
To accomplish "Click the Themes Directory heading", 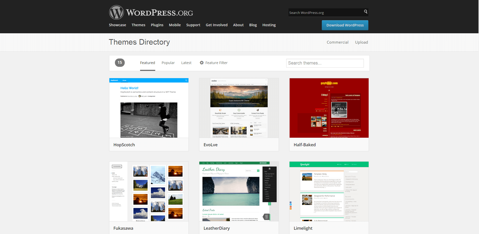I will point(139,42).
